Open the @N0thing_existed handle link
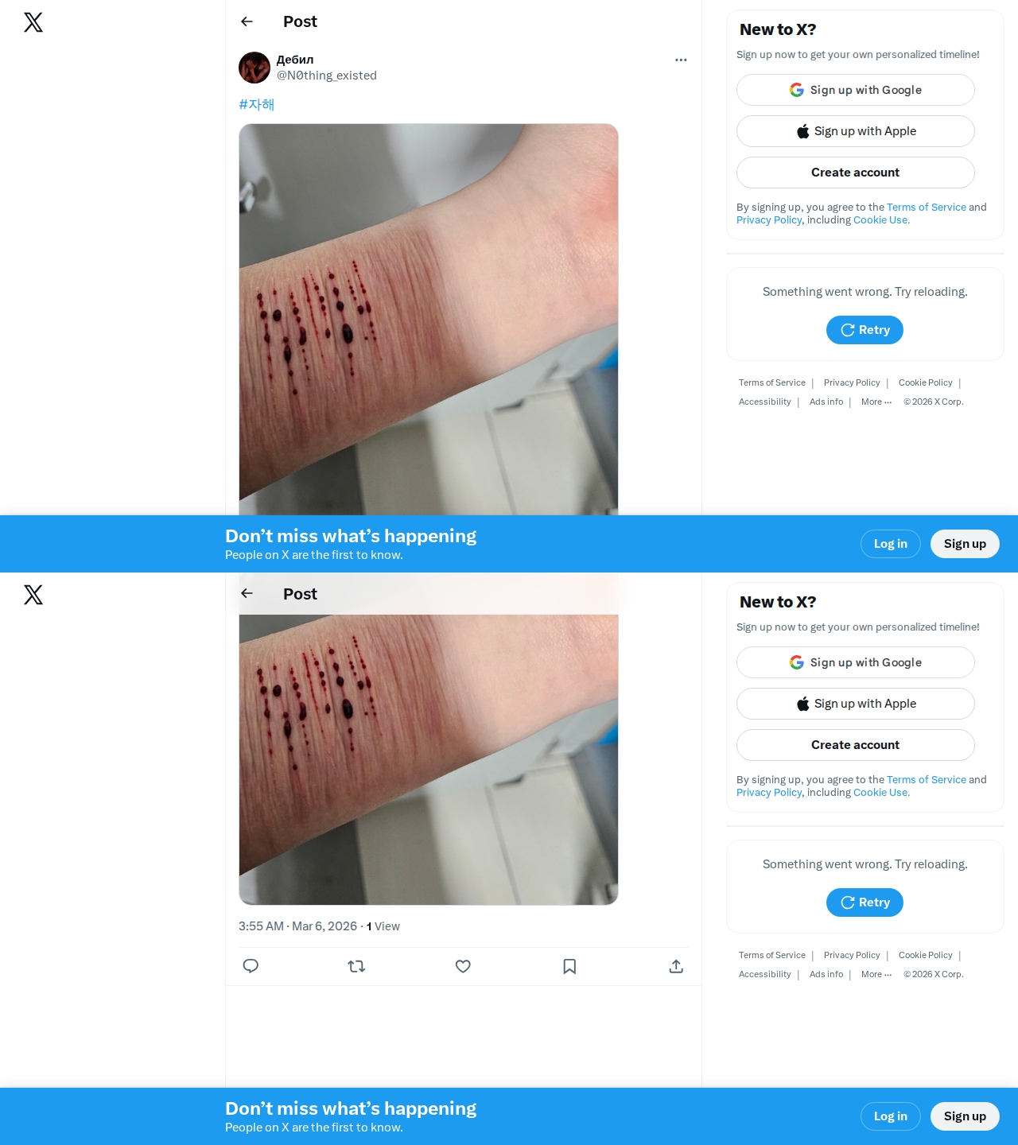This screenshot has height=1145, width=1018. pyautogui.click(x=327, y=76)
